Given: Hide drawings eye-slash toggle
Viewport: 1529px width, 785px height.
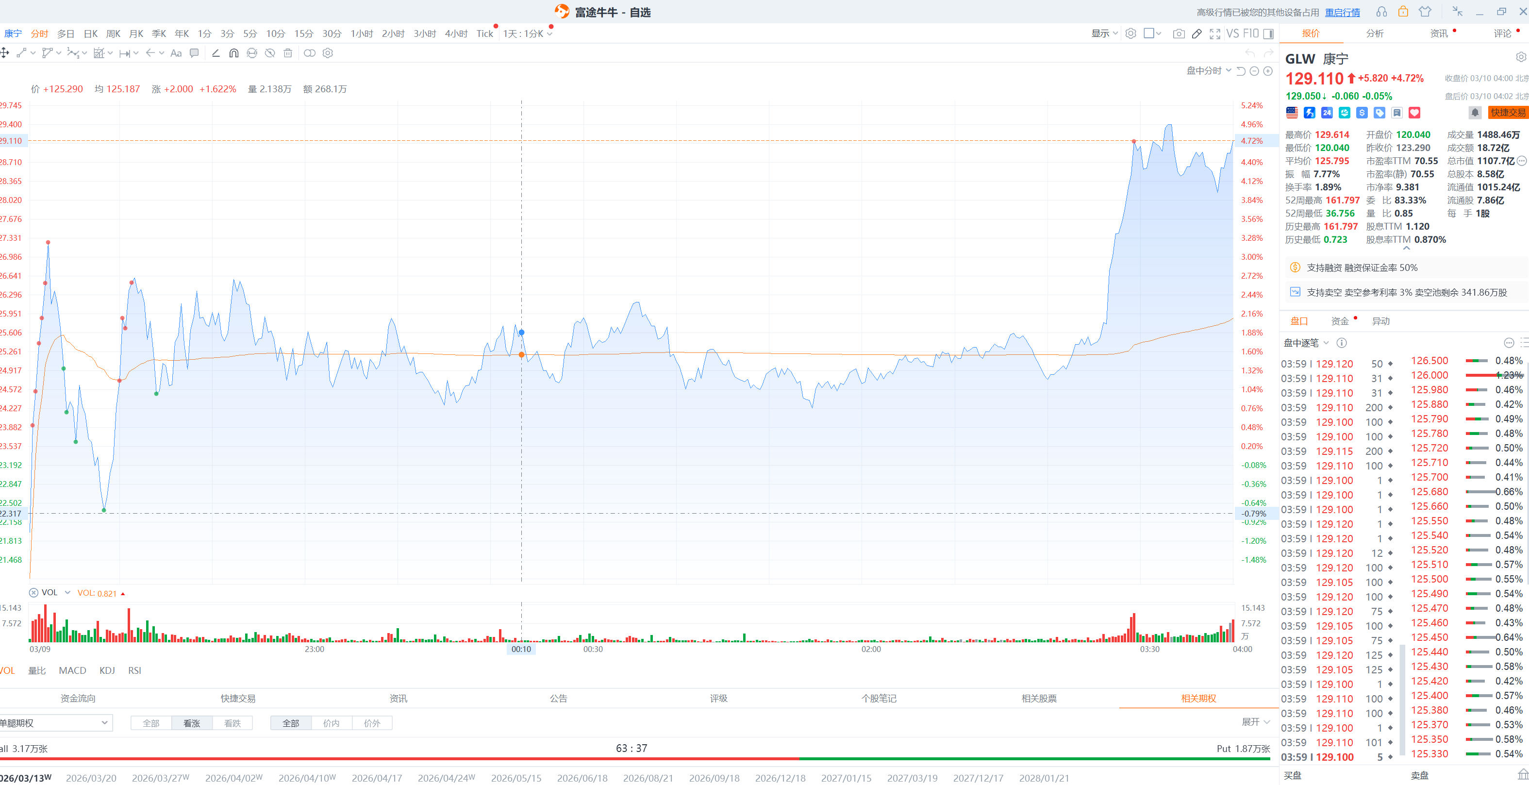Looking at the screenshot, I should click(x=270, y=53).
